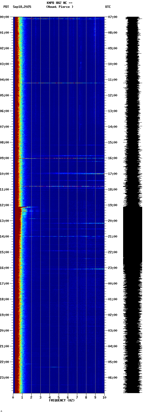Click the '11:00' label on the UTC axis
The height and width of the screenshot is (414, 144).
[x=113, y=80]
